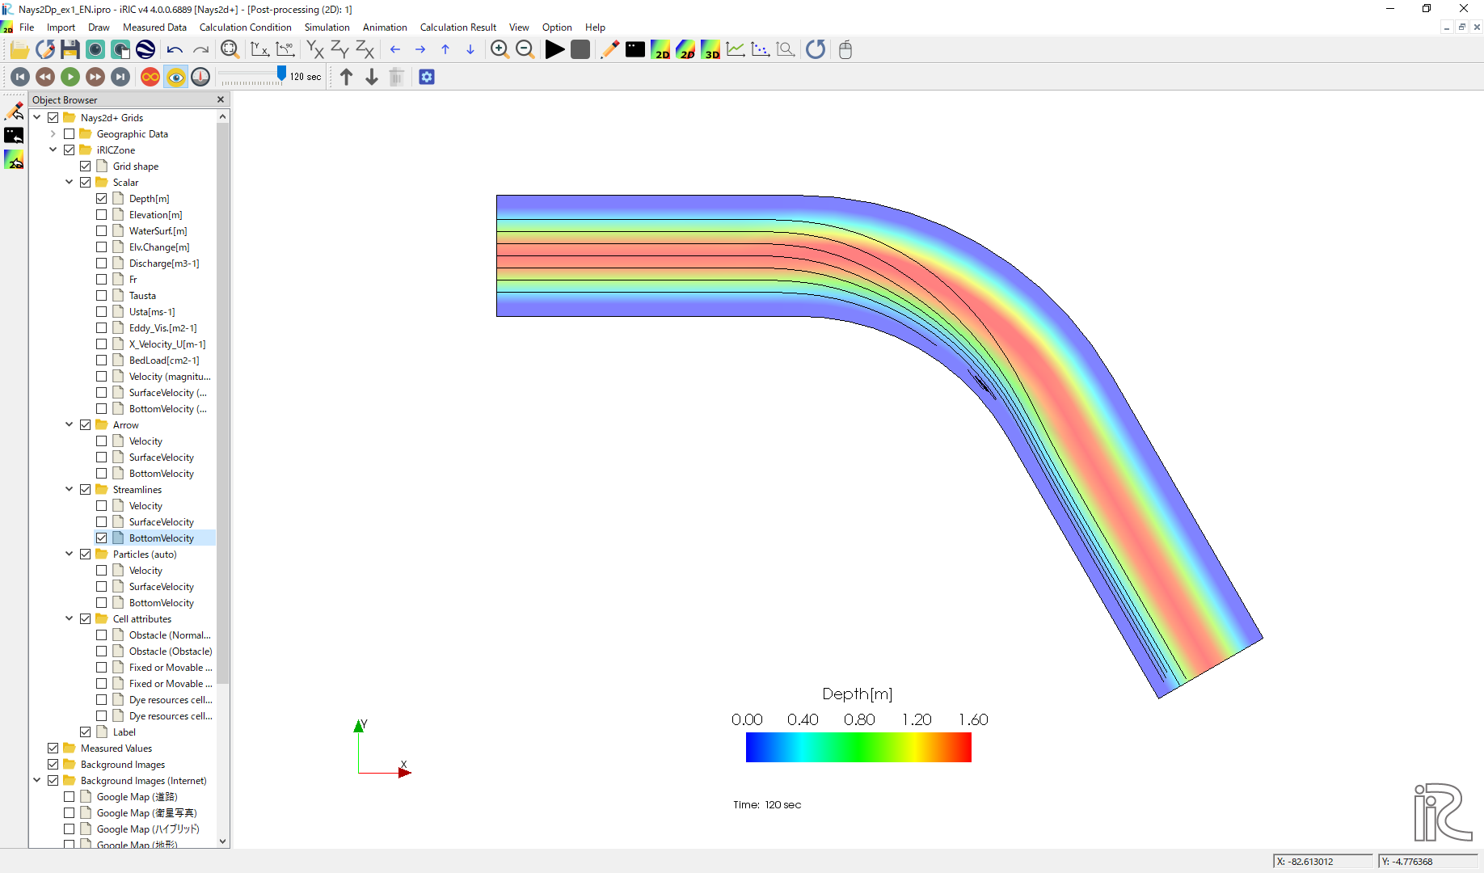Open the pre-processing pencil window

click(x=609, y=49)
